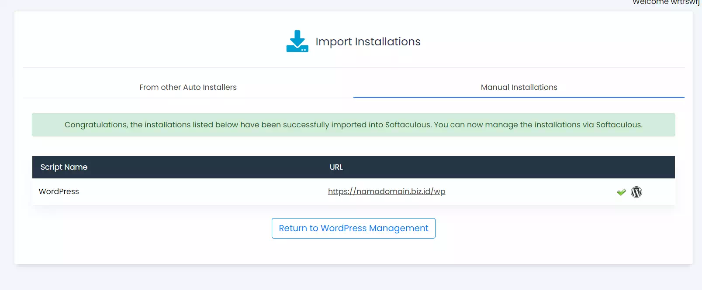Click the Import Installations heading text

click(x=368, y=41)
